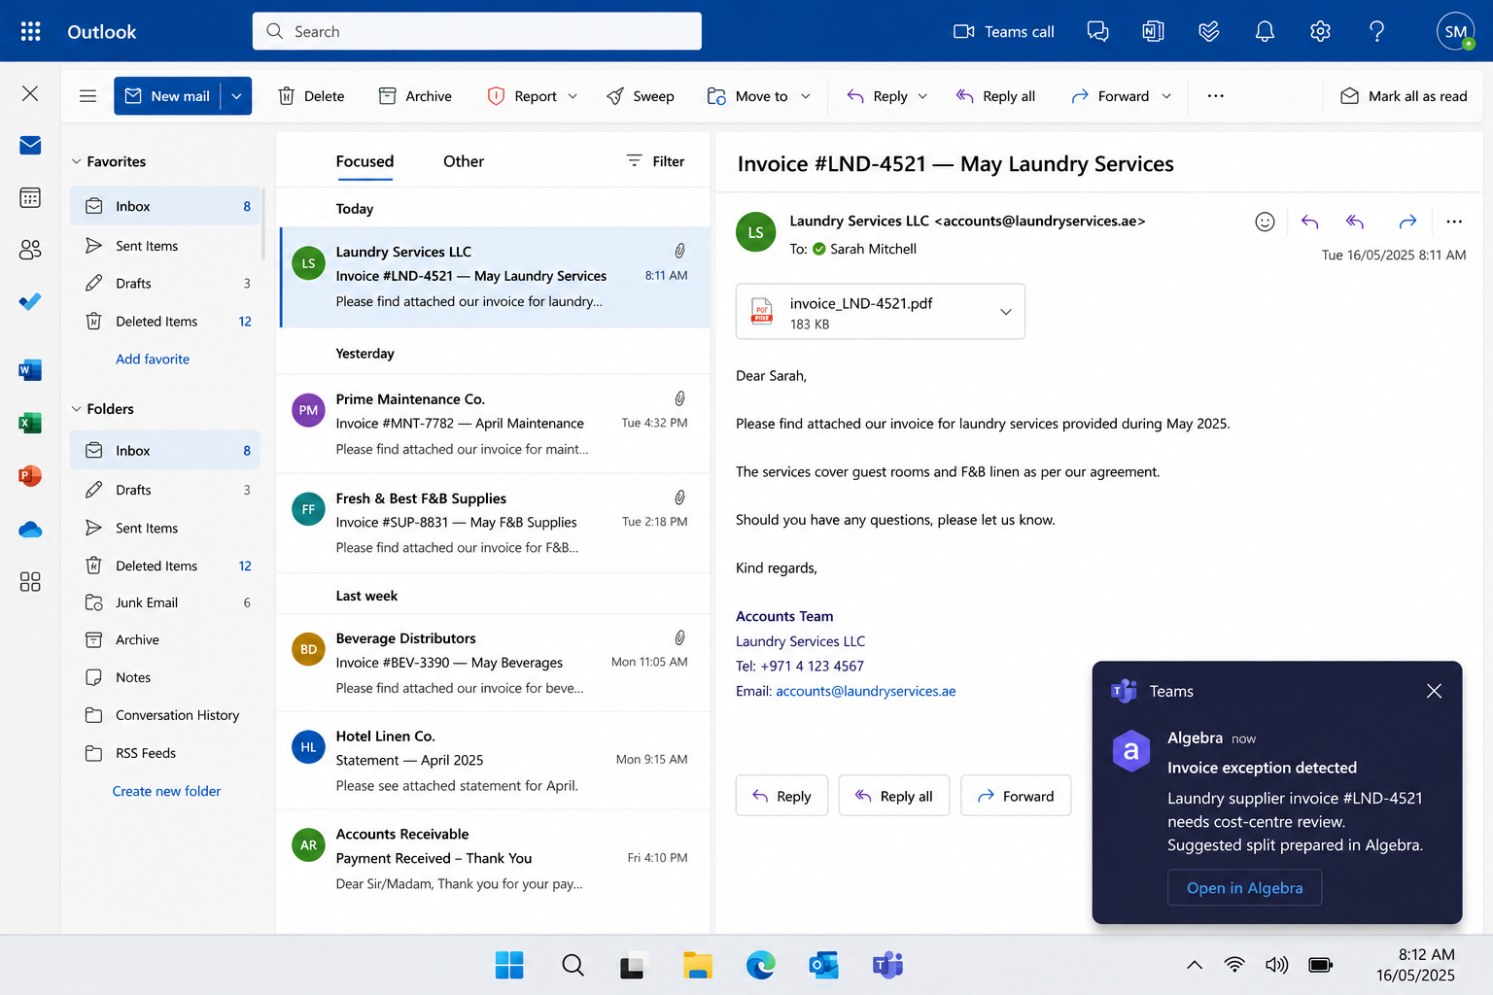The image size is (1493, 995).
Task: Open My Day to-do checkmark icon
Action: point(1208,31)
